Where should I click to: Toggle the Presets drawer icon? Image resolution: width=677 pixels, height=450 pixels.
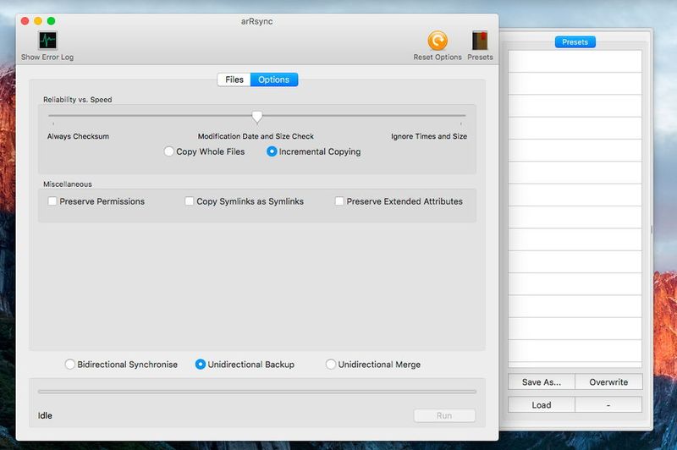click(480, 41)
